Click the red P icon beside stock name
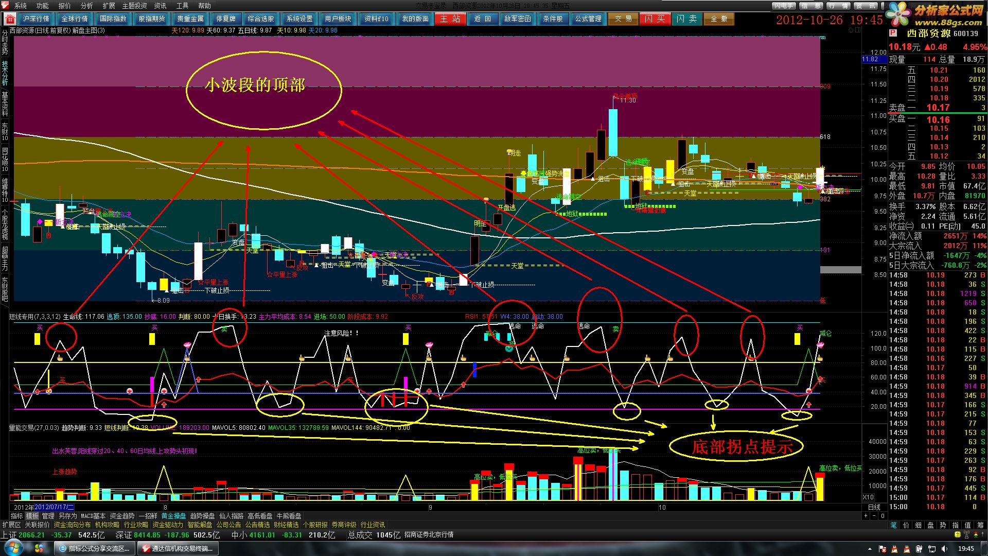The width and height of the screenshot is (988, 556). pyautogui.click(x=893, y=33)
